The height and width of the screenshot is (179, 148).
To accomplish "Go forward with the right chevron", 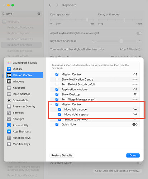I will [57, 5].
